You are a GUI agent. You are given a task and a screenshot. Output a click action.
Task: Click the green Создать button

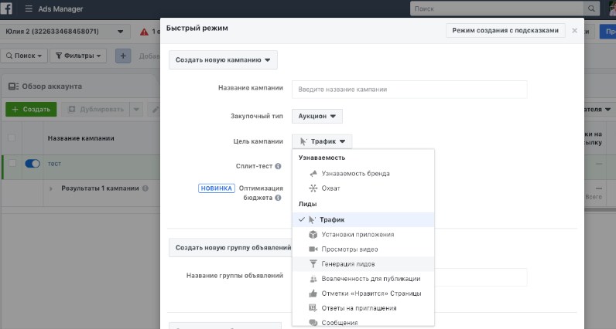pos(31,110)
